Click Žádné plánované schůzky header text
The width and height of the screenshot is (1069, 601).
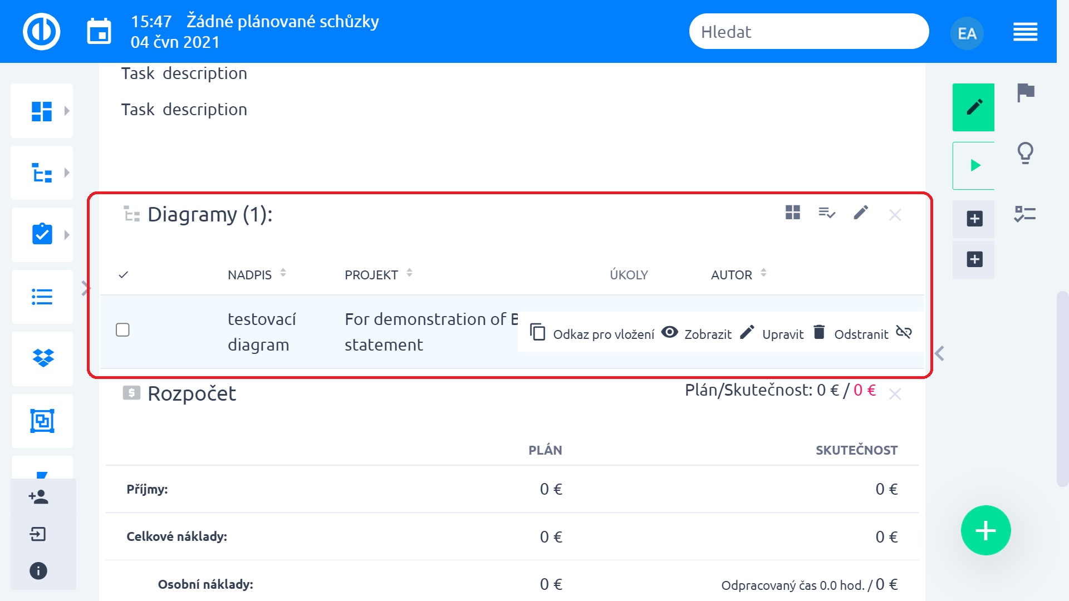pyautogui.click(x=282, y=21)
